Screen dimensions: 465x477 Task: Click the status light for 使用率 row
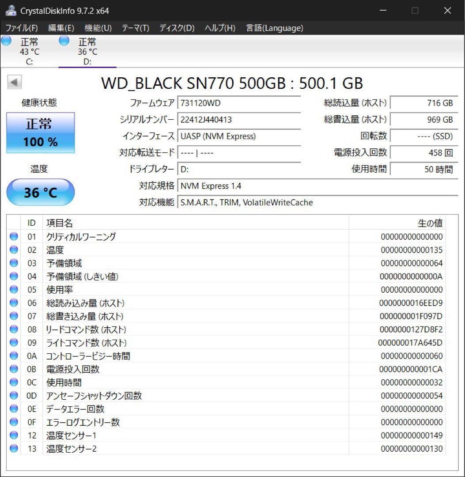13,289
